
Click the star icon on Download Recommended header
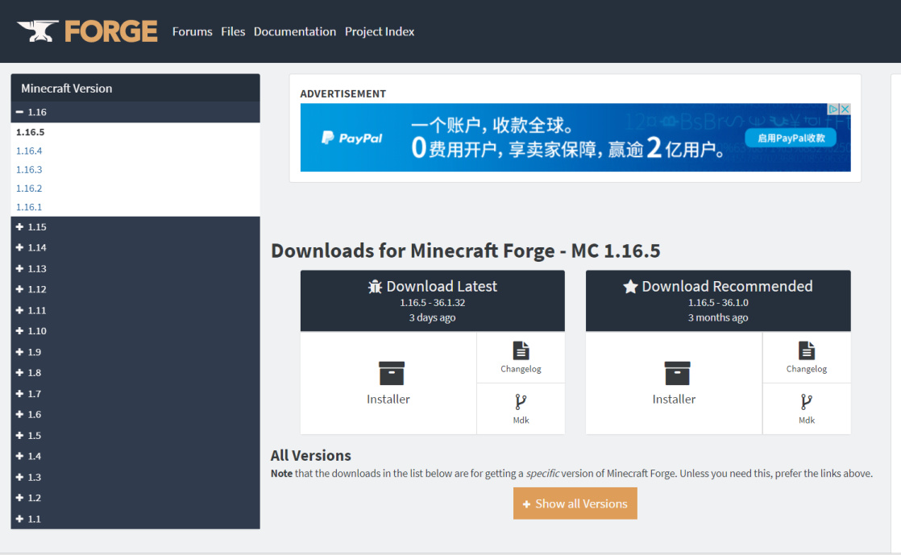[x=630, y=285]
